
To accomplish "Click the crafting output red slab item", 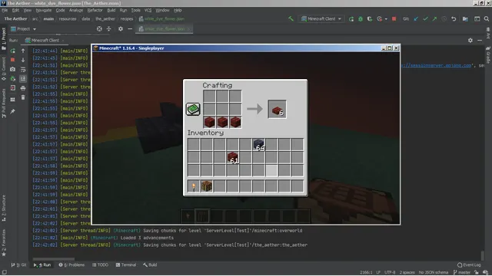I will point(277,109).
